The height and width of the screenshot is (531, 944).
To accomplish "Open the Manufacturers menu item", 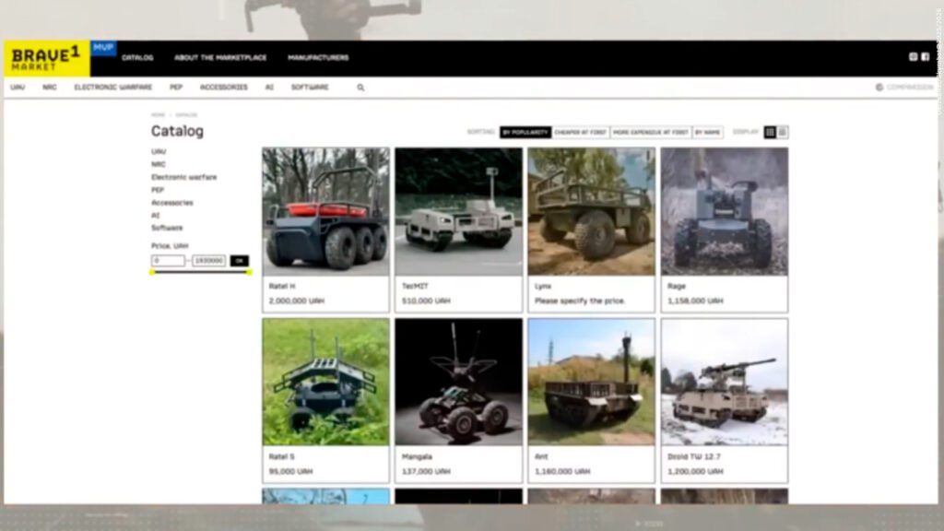I will pos(318,58).
